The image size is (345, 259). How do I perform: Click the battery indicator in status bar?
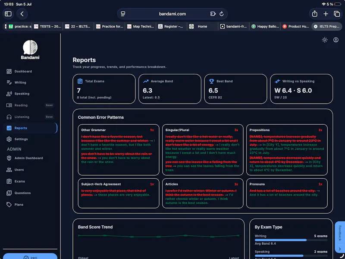(x=338, y=4)
